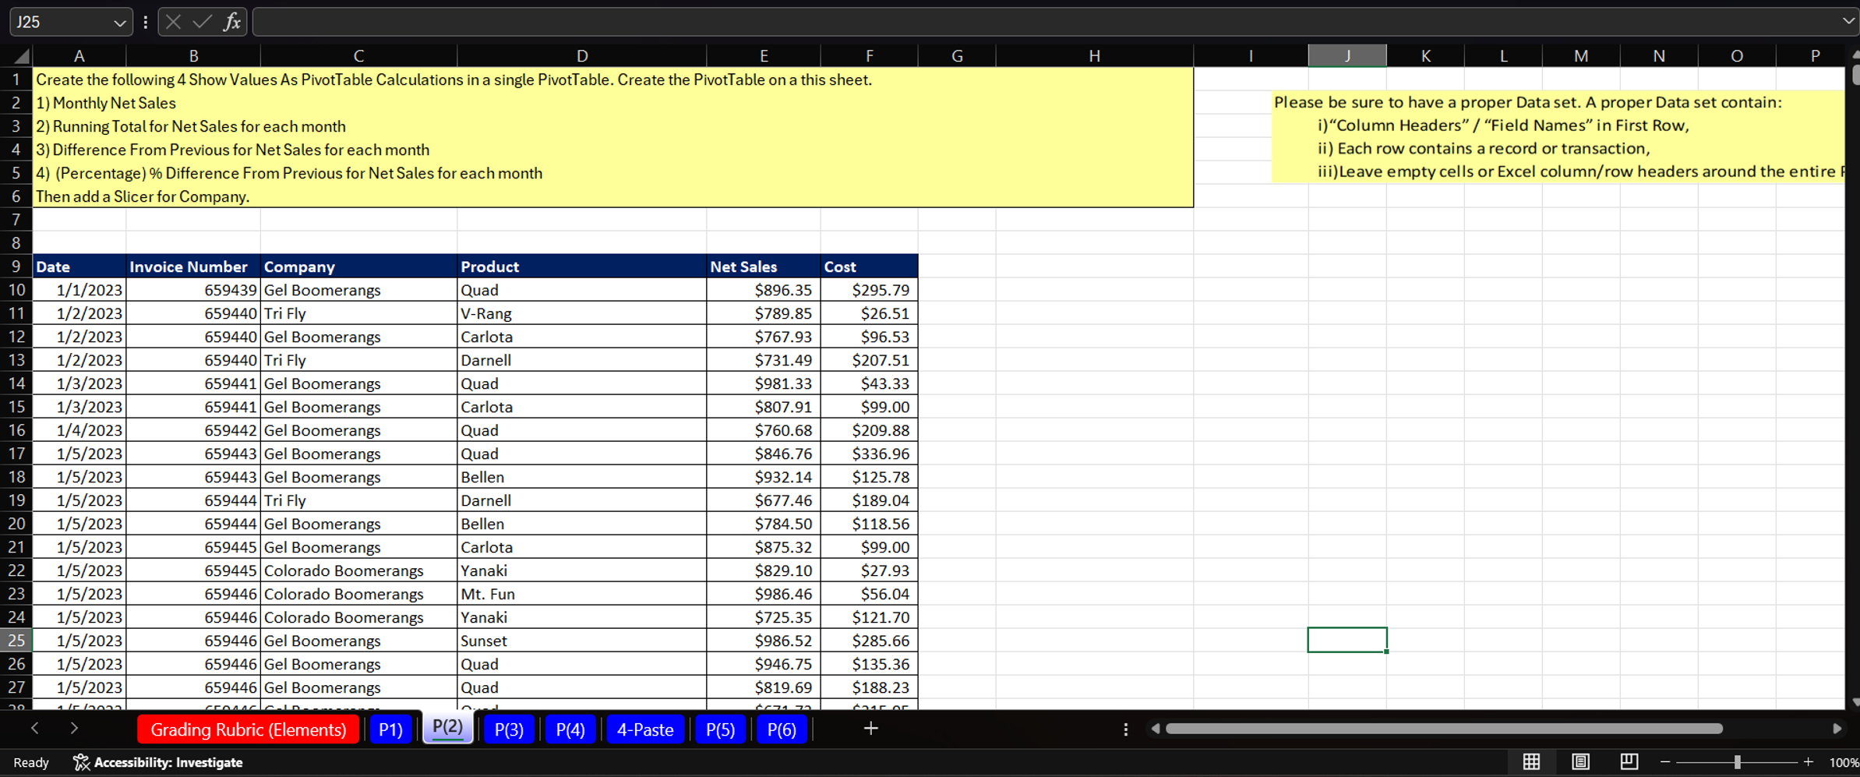Select the Page Break Preview icon

click(1629, 762)
